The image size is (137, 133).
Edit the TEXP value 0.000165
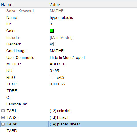(x=93, y=84)
